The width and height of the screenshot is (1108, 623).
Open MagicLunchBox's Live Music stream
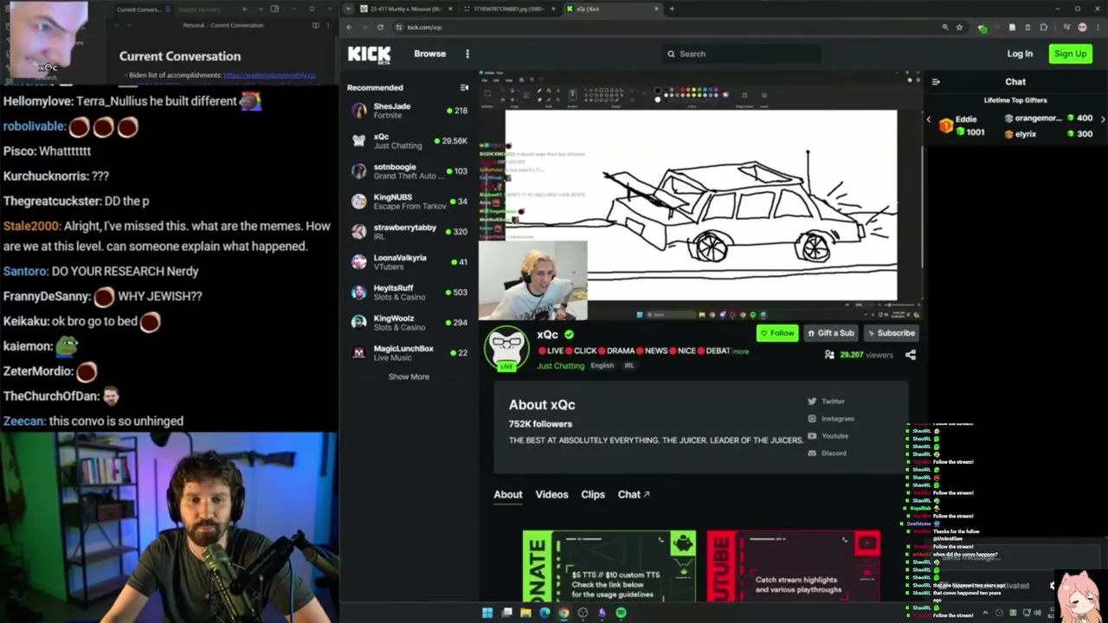409,353
